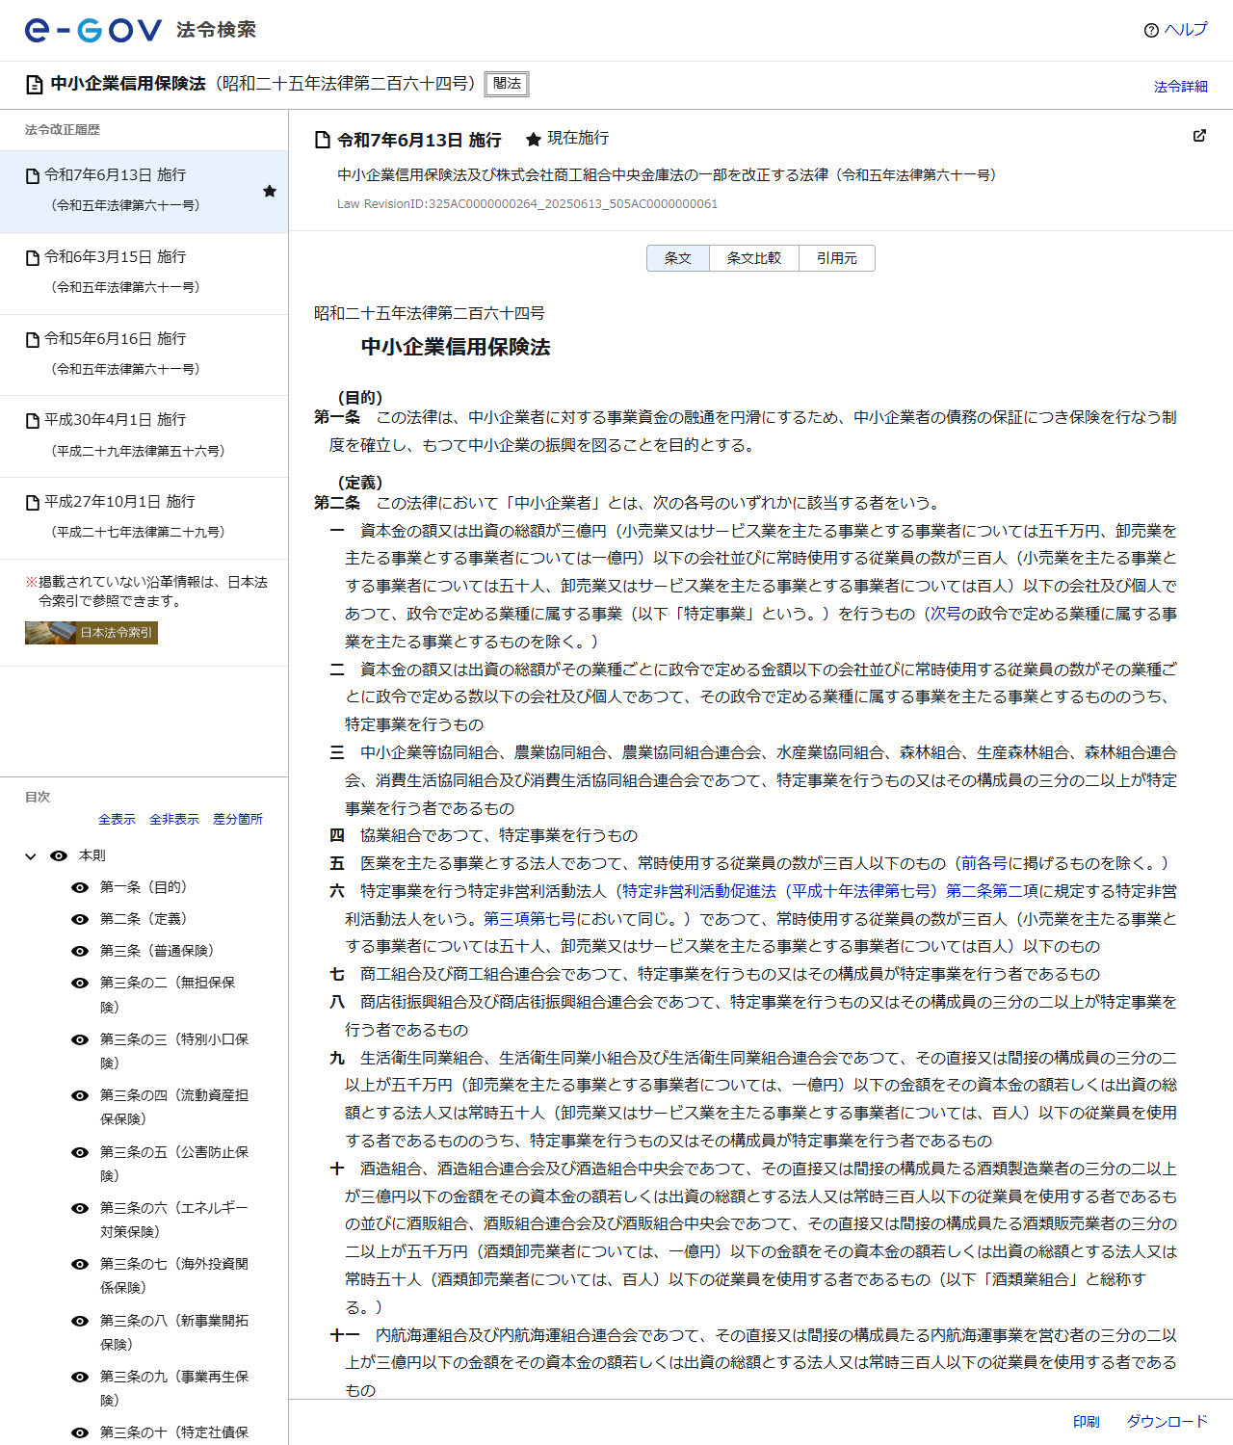Toggle visibility eye for 第三条（普通保険）

pyautogui.click(x=80, y=951)
